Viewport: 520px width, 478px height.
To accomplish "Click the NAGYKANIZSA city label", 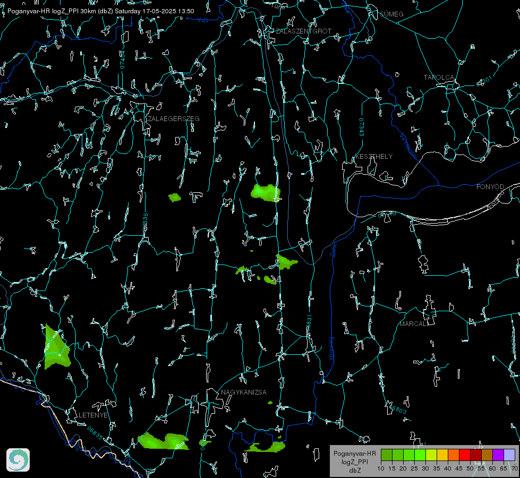I will (243, 392).
